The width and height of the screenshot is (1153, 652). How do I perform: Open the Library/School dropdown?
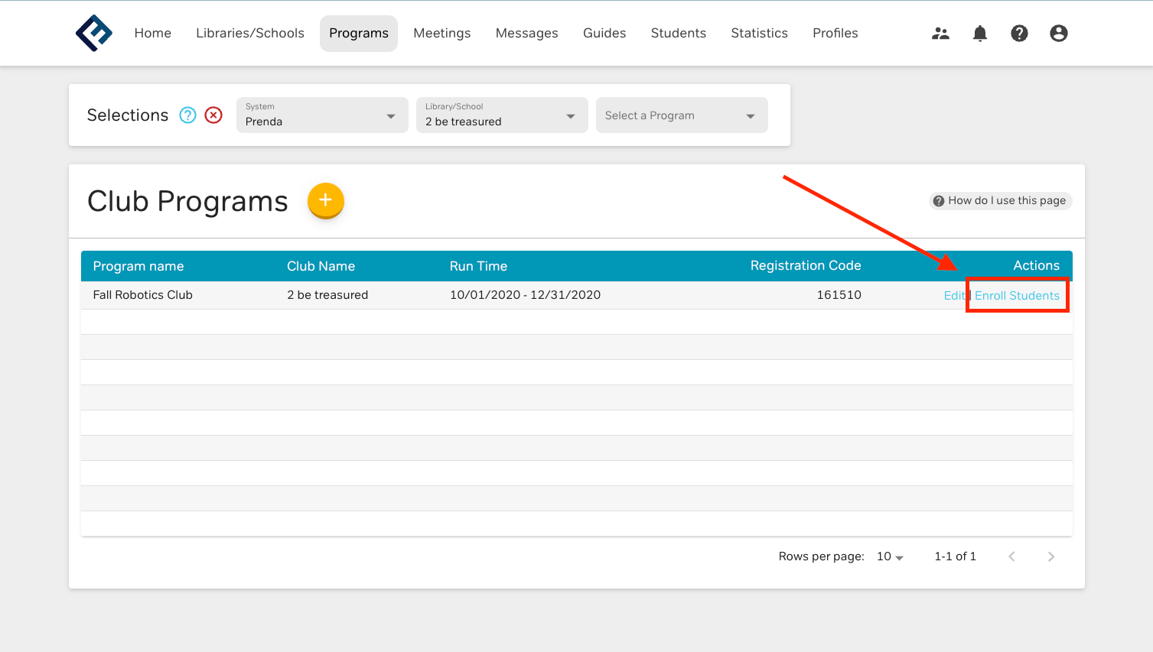click(x=502, y=115)
